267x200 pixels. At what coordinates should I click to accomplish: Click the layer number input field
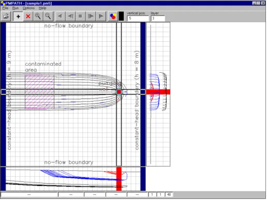pyautogui.click(x=158, y=18)
